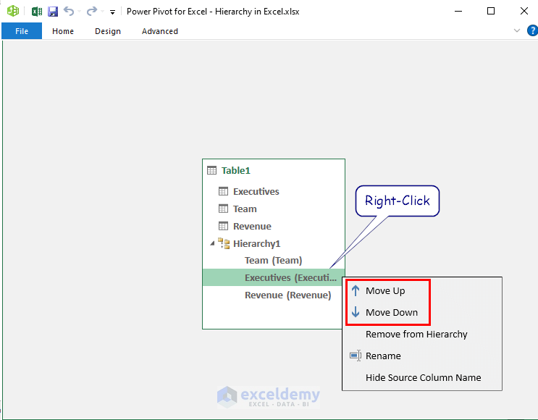Switch to workbook via Excel icon
This screenshot has height=420, width=538.
click(37, 12)
